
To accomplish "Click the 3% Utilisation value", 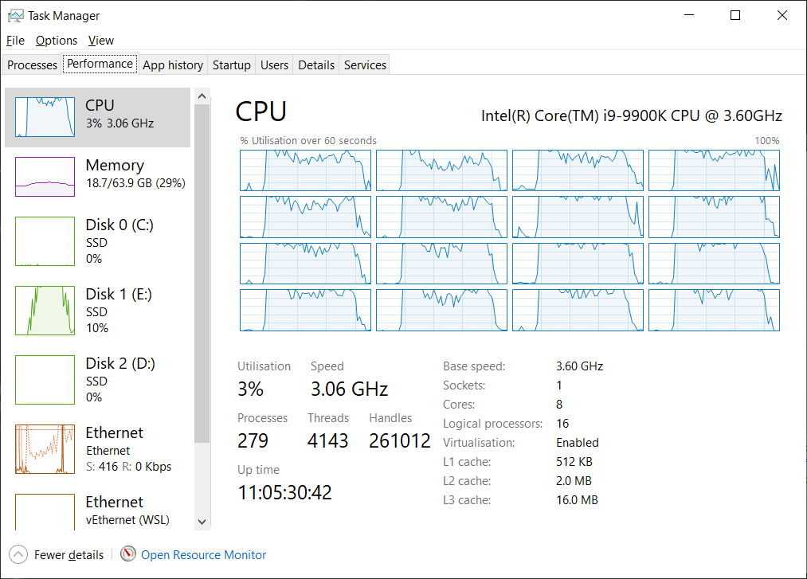I will [250, 389].
